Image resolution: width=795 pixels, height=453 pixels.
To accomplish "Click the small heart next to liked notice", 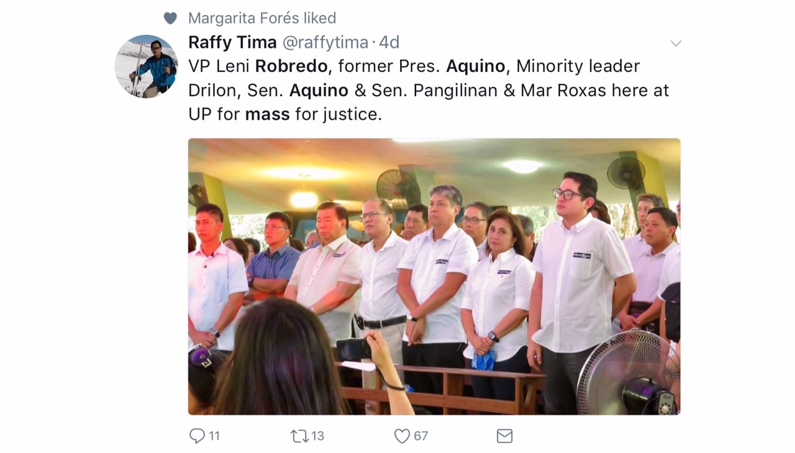I will click(170, 18).
